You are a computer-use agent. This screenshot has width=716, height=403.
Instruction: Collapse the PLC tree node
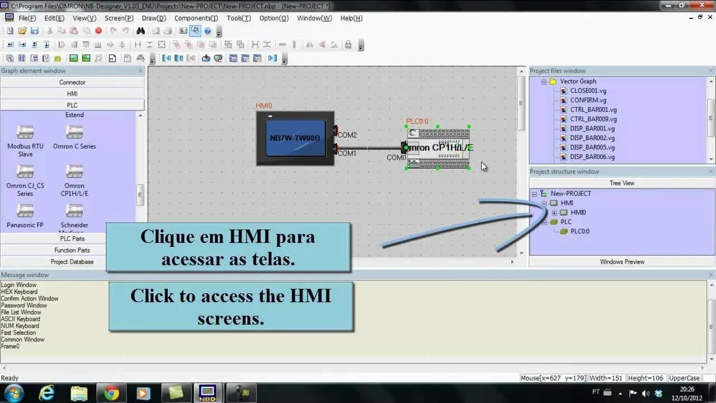tap(544, 222)
